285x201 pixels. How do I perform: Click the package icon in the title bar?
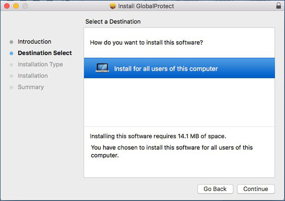tap(113, 6)
